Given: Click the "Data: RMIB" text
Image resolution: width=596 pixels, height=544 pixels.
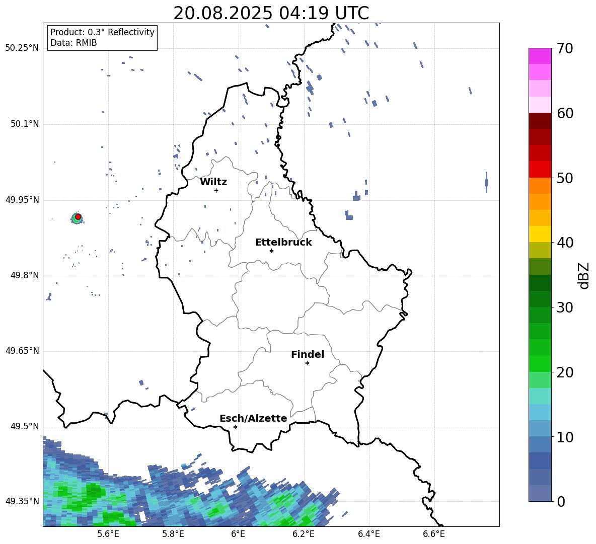Looking at the screenshot, I should (73, 43).
